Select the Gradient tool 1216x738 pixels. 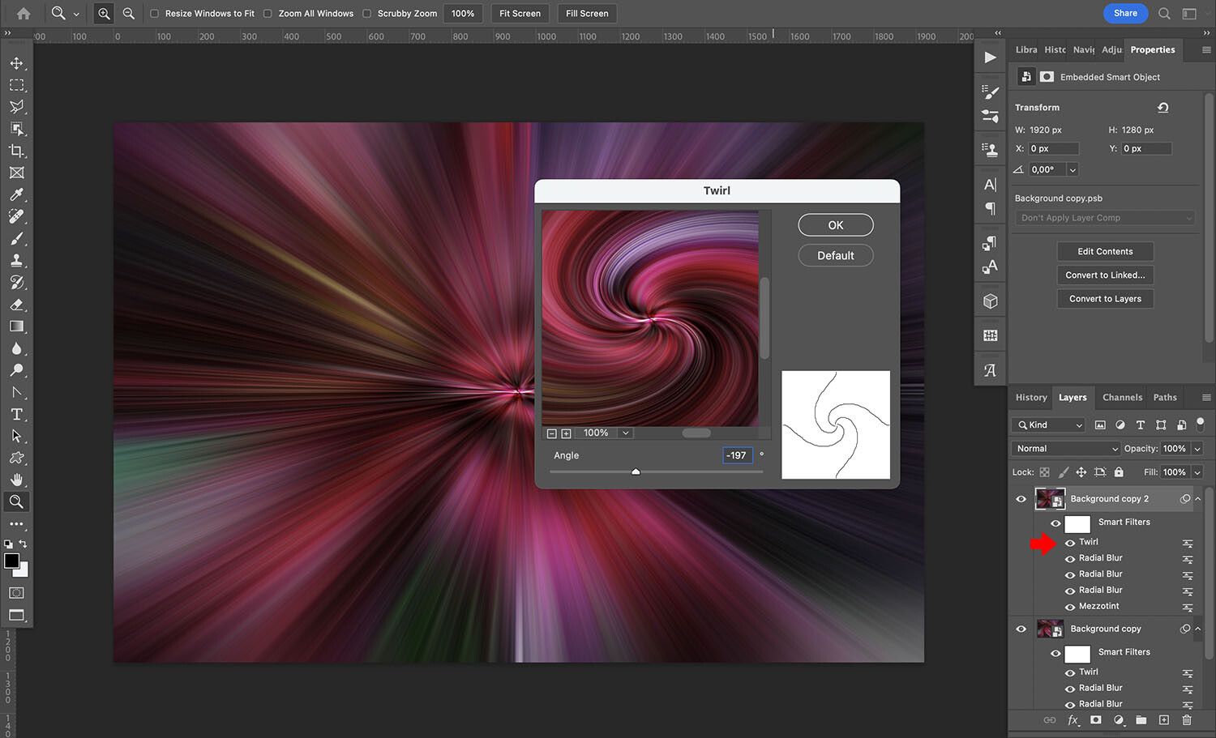(16, 326)
